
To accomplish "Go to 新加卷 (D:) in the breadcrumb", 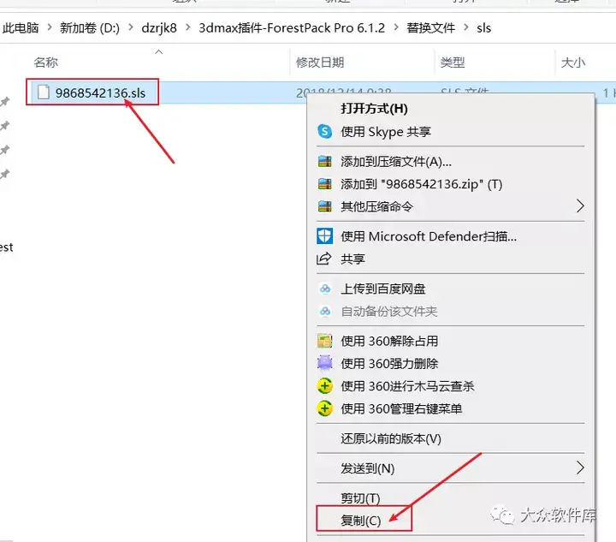I will tap(90, 28).
